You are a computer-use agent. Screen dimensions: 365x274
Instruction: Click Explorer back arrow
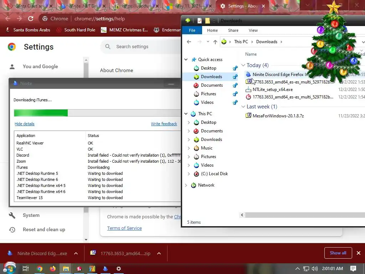point(189,42)
